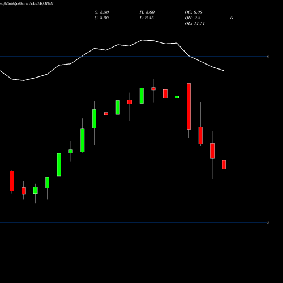Screen dimensions: 283x283
Task: Select the OC: 6.06 reading
Action: click(x=194, y=12)
